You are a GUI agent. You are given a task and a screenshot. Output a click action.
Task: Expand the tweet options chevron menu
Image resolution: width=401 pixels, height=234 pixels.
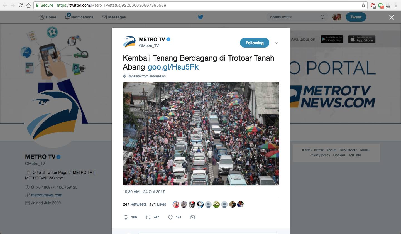277,43
